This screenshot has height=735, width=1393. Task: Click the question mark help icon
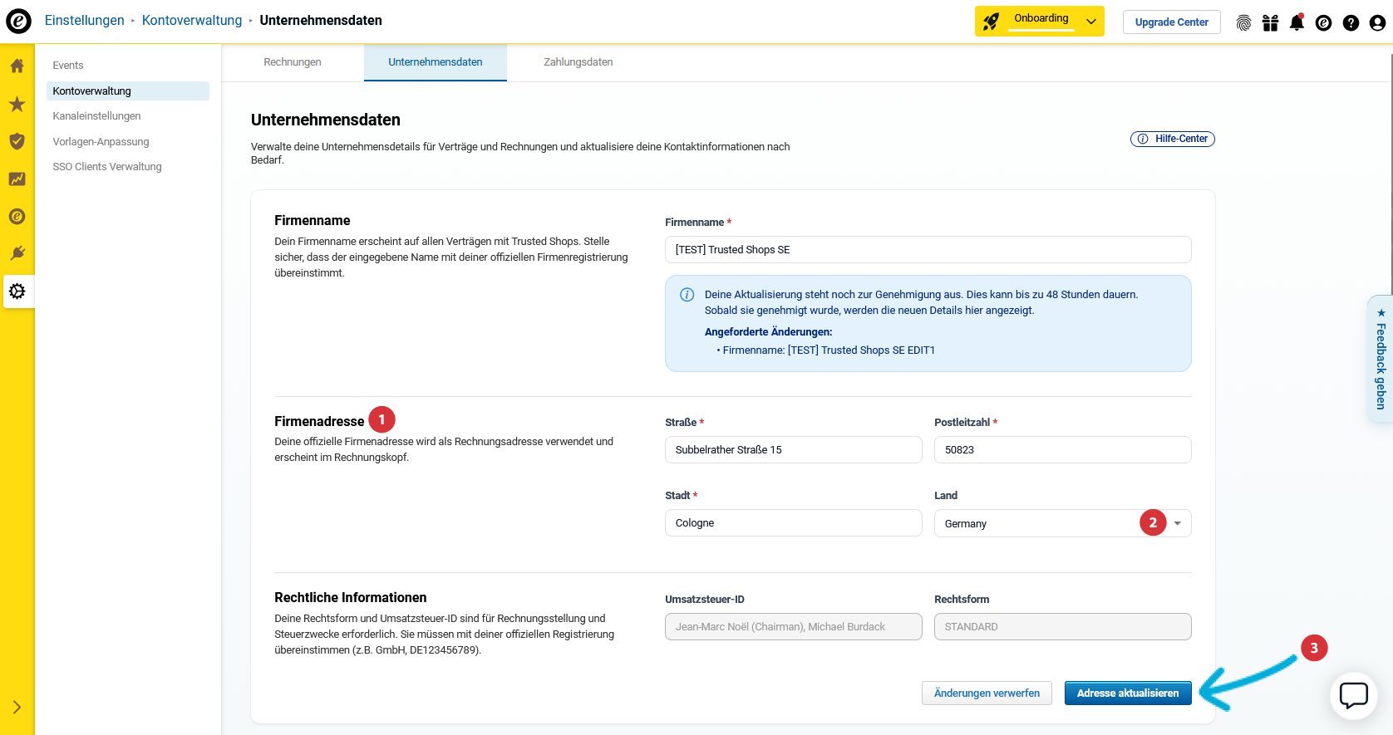[1351, 22]
